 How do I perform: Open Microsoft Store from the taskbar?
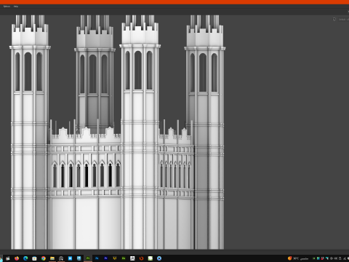pyautogui.click(x=34, y=258)
